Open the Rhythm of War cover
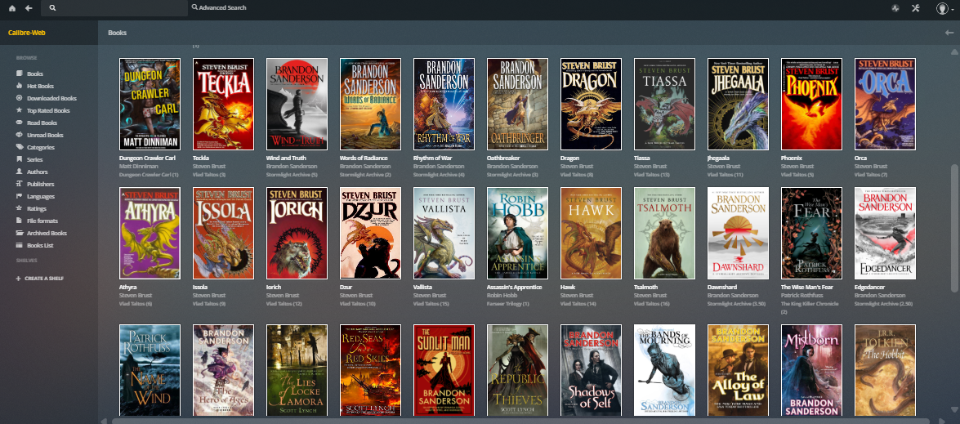The width and height of the screenshot is (960, 424). (444, 104)
